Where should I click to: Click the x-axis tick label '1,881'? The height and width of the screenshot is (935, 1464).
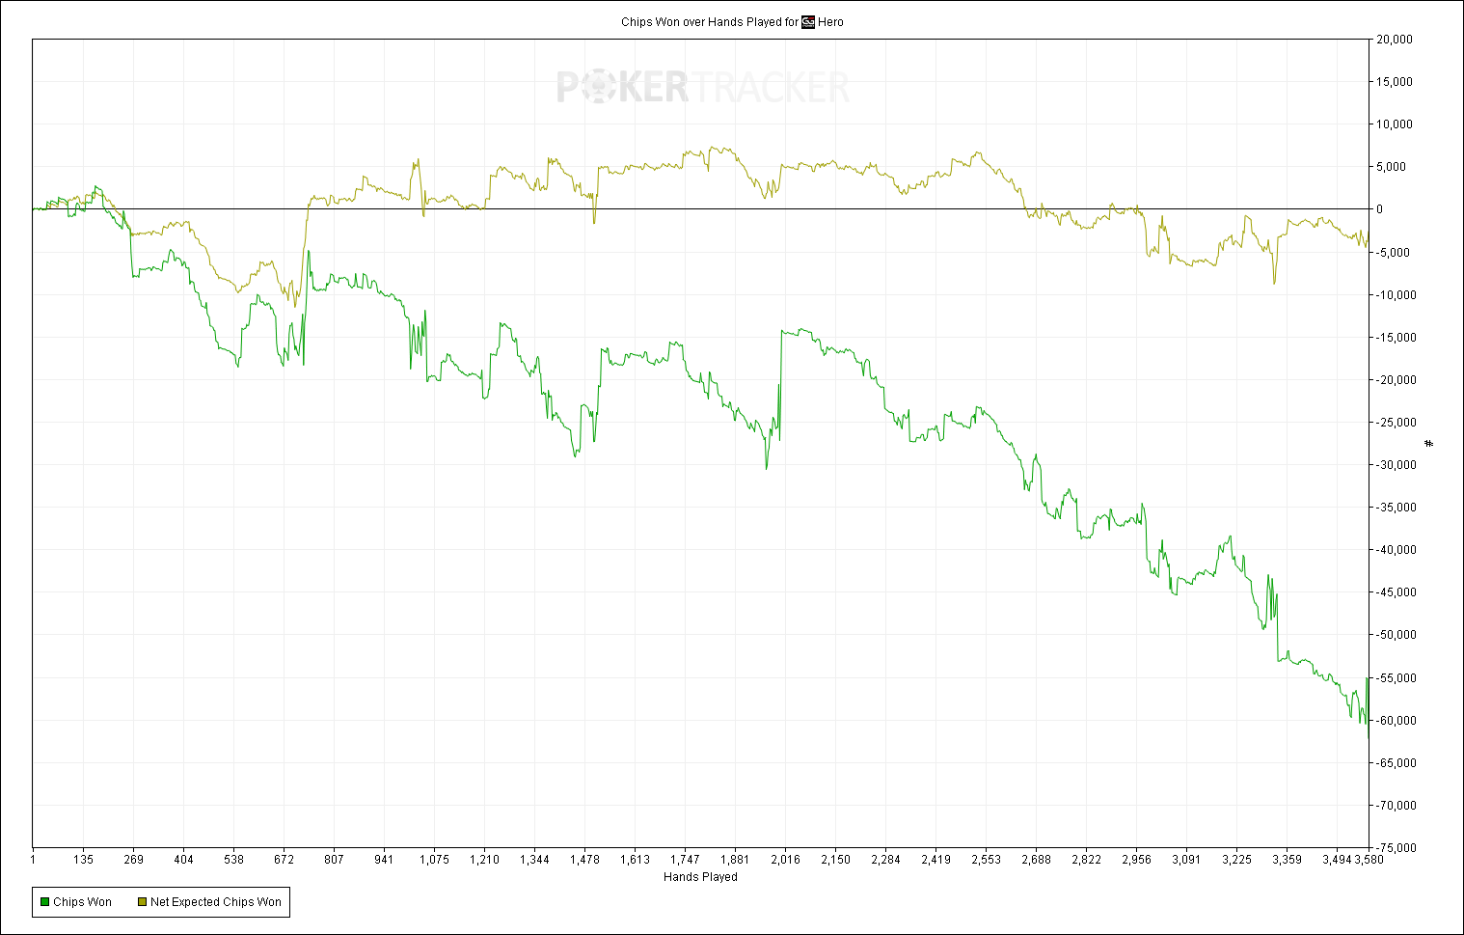pos(735,860)
